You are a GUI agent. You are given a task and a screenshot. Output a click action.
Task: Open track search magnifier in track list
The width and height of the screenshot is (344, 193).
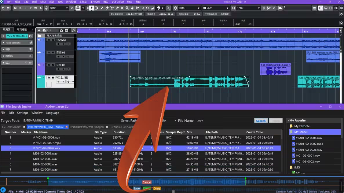[x=73, y=30]
